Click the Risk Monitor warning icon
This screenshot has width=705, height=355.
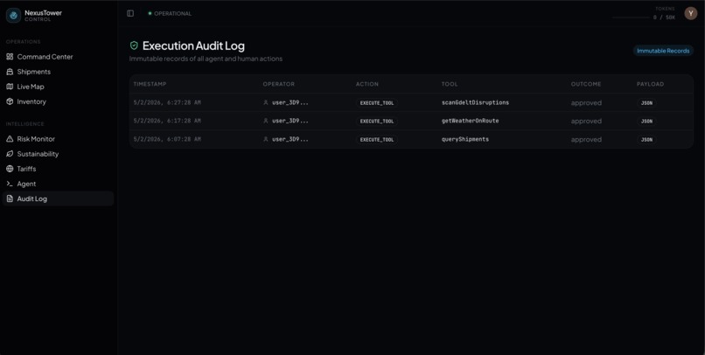tap(10, 139)
